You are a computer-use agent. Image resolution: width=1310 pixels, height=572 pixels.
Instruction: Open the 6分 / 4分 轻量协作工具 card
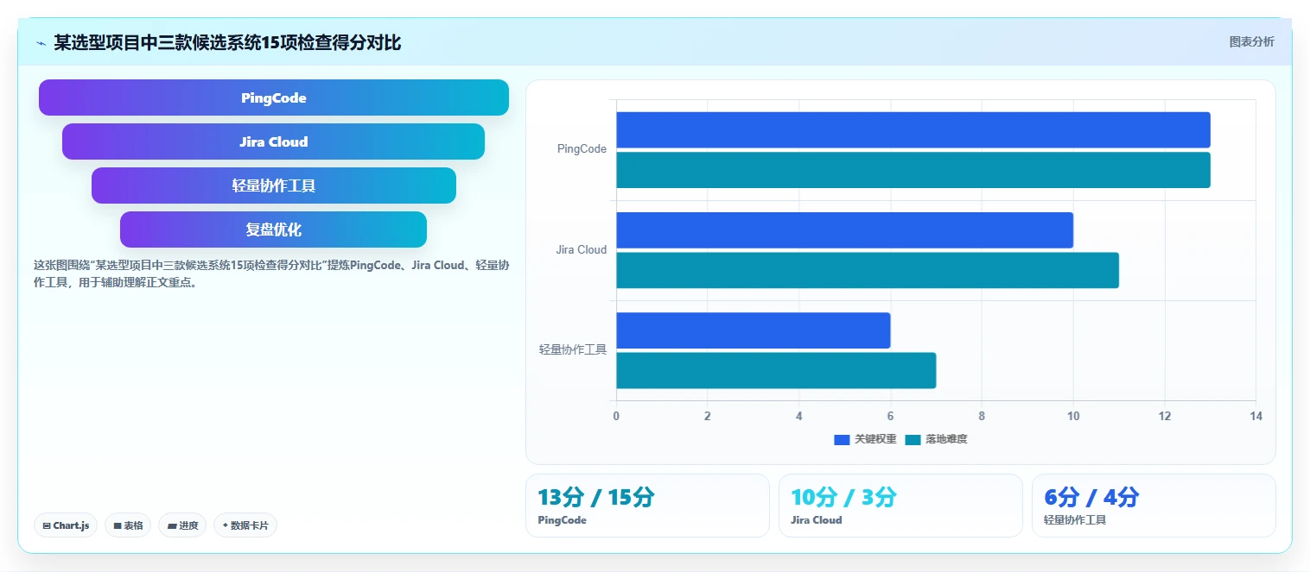(1154, 506)
